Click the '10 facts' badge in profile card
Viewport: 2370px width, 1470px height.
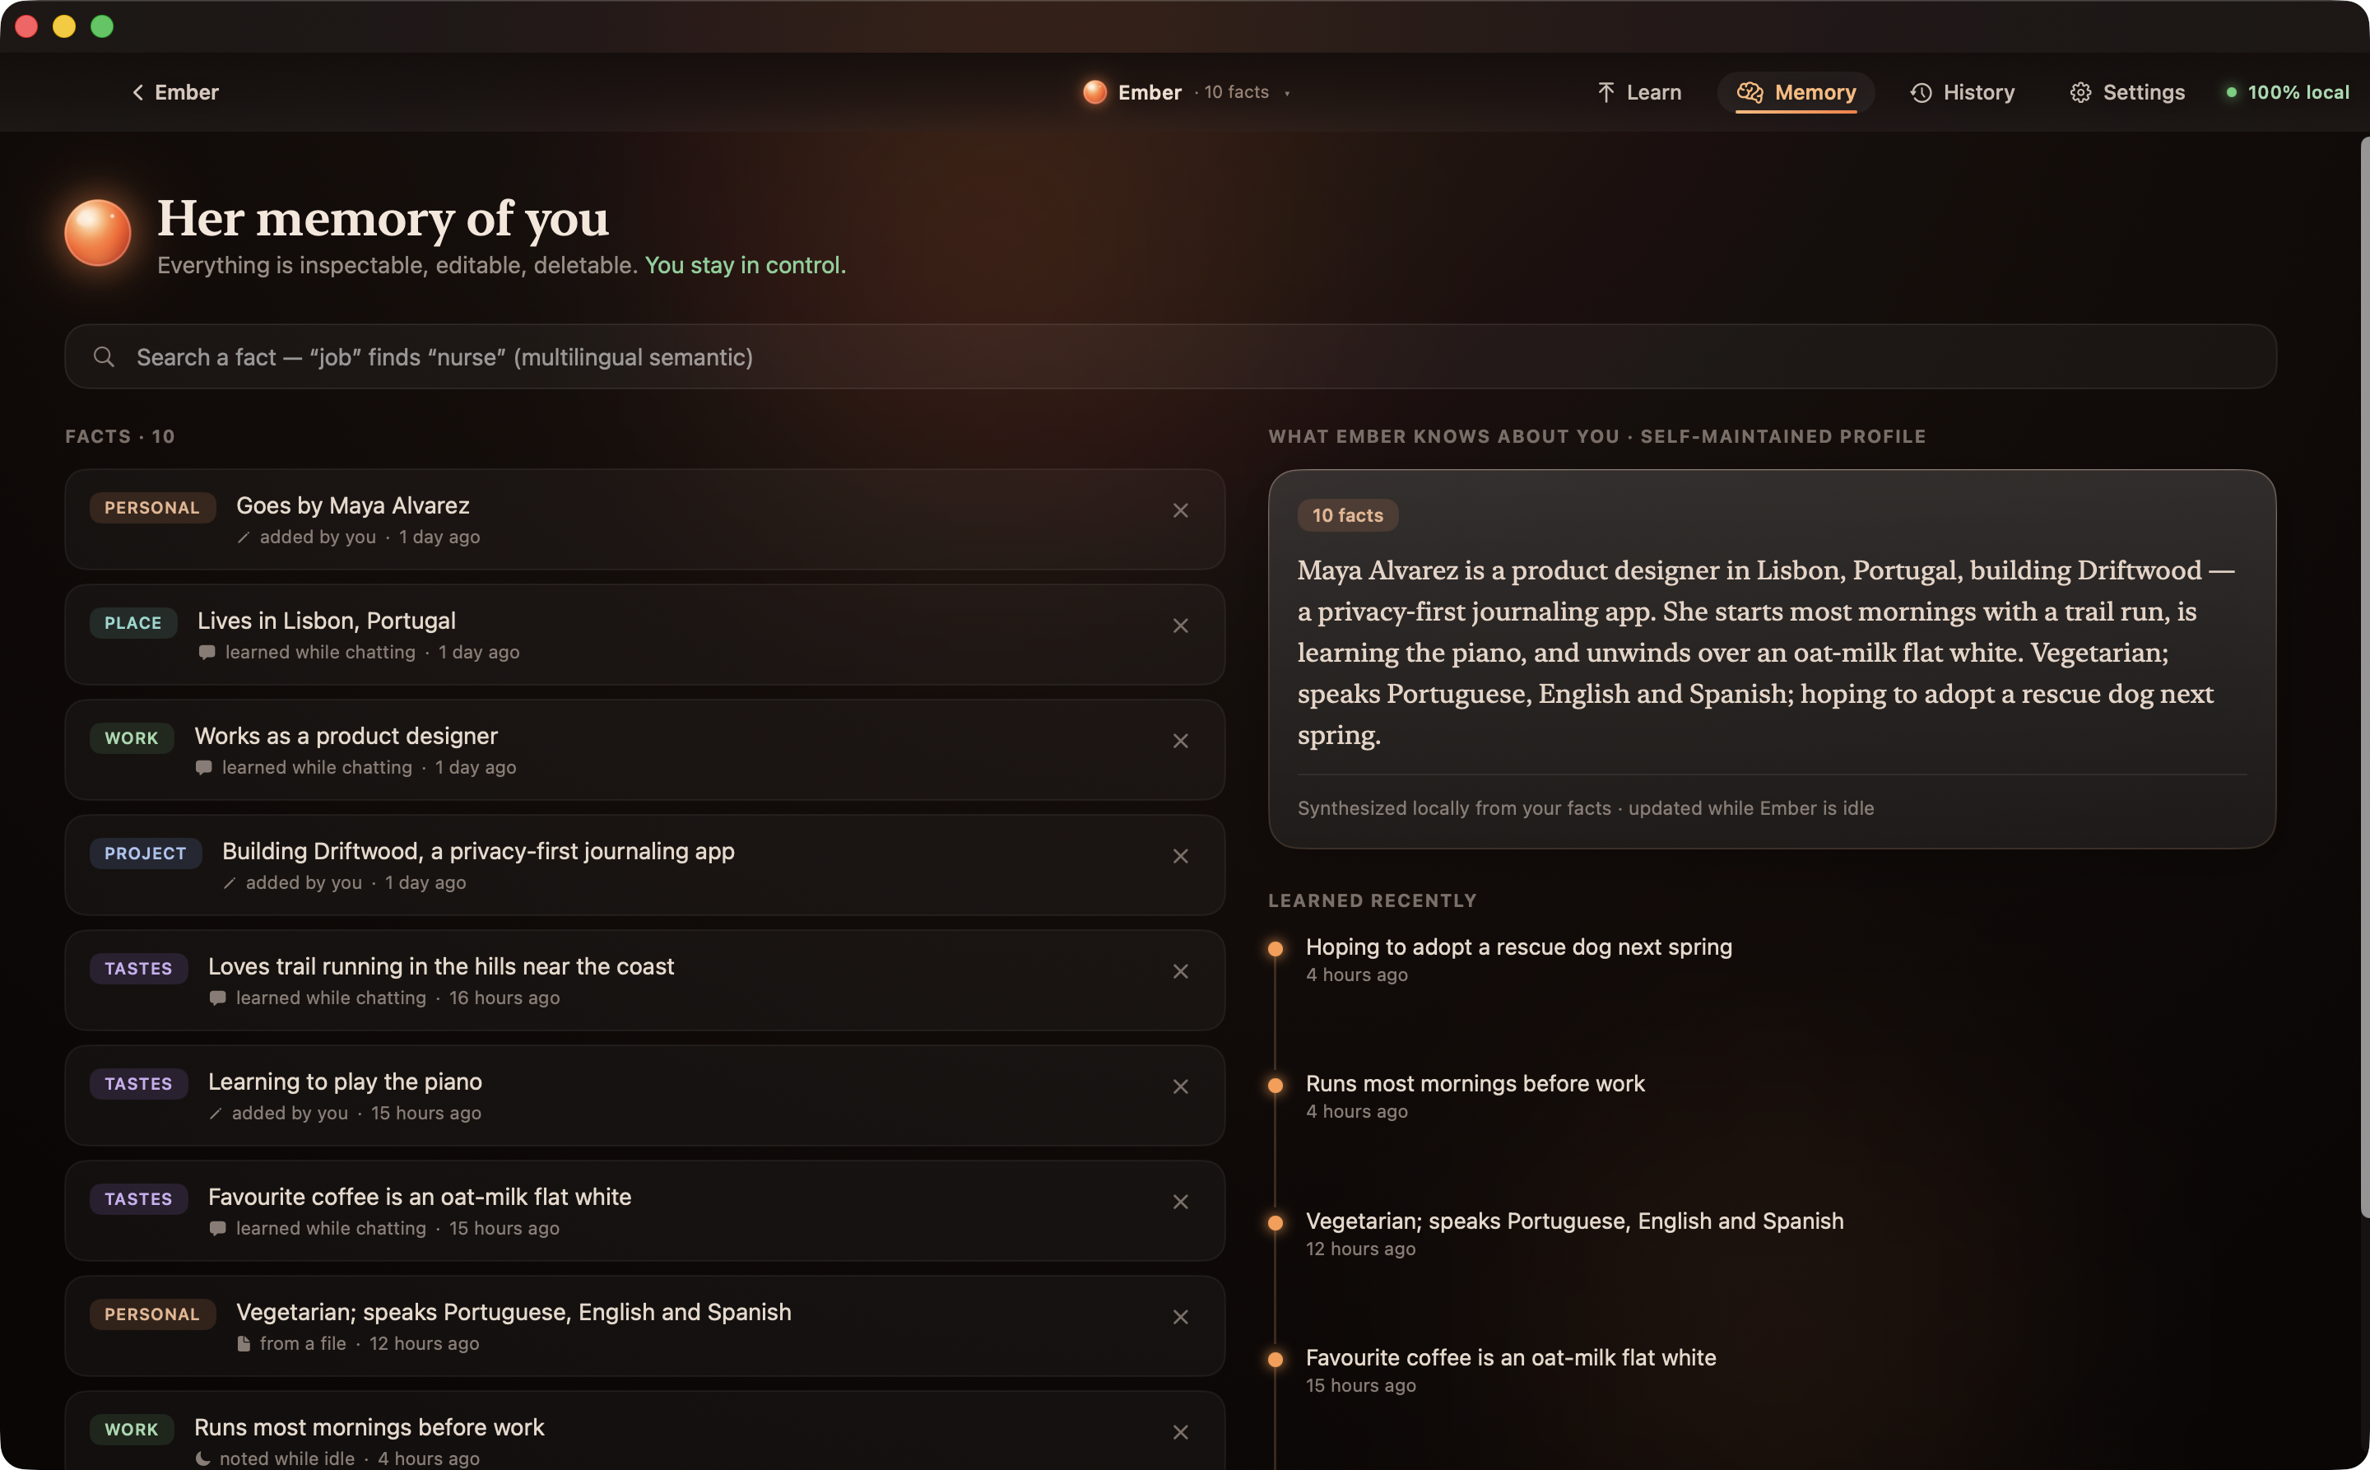coord(1347,515)
